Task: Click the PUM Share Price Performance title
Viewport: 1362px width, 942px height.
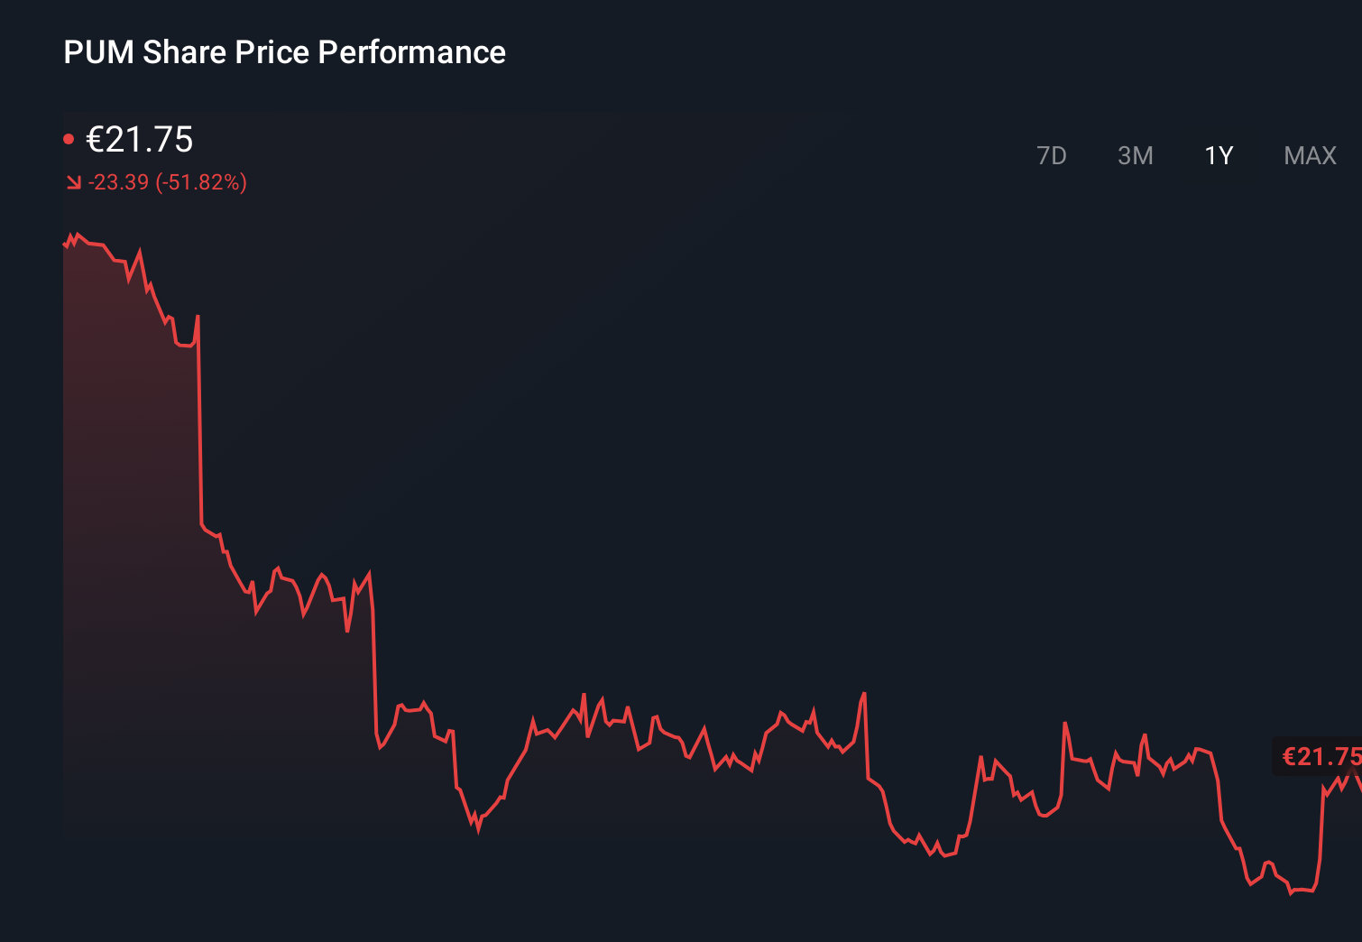Action: (284, 51)
